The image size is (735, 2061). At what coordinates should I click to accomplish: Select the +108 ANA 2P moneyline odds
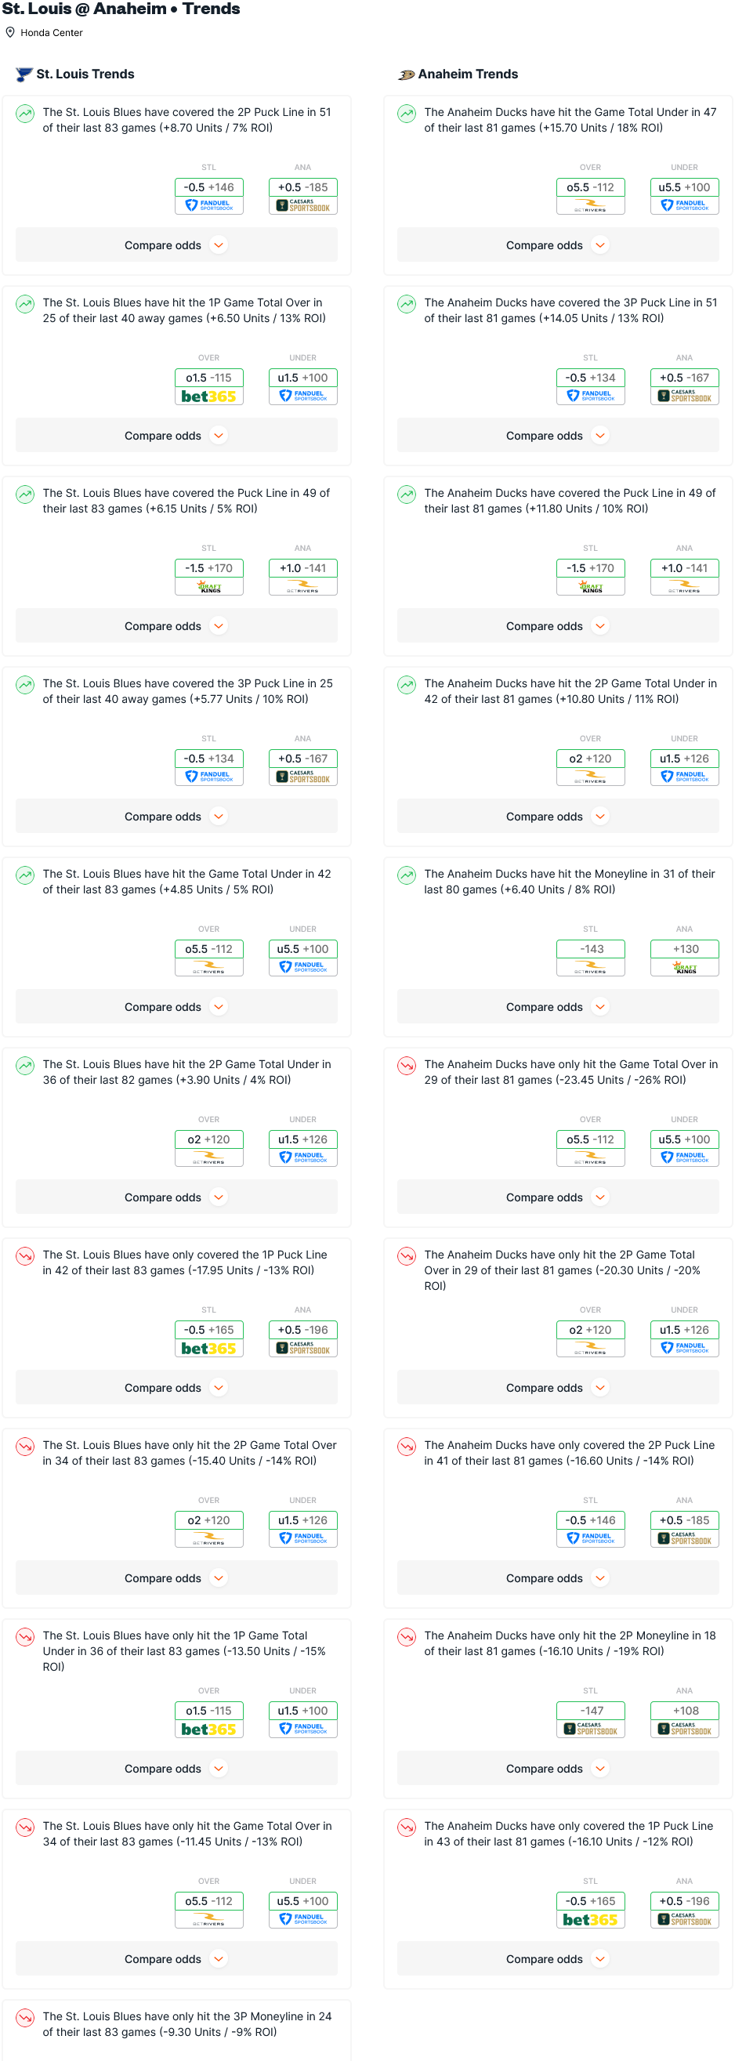(x=685, y=1711)
